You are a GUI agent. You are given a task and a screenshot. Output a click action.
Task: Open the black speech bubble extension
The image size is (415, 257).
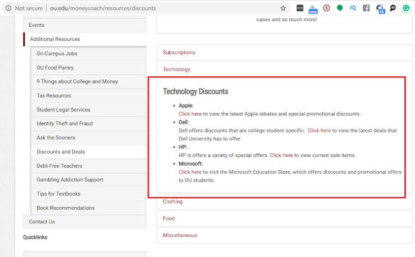(x=393, y=8)
